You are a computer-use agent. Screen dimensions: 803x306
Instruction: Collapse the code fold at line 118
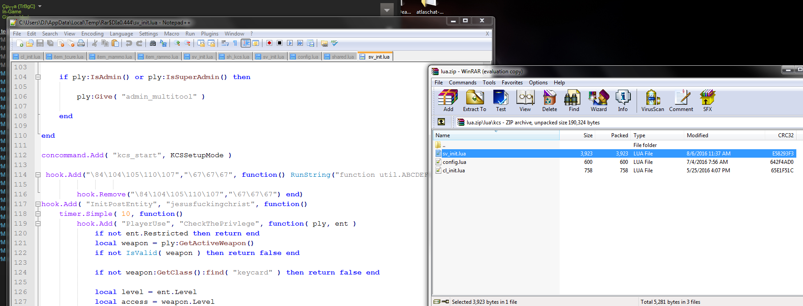coord(38,214)
